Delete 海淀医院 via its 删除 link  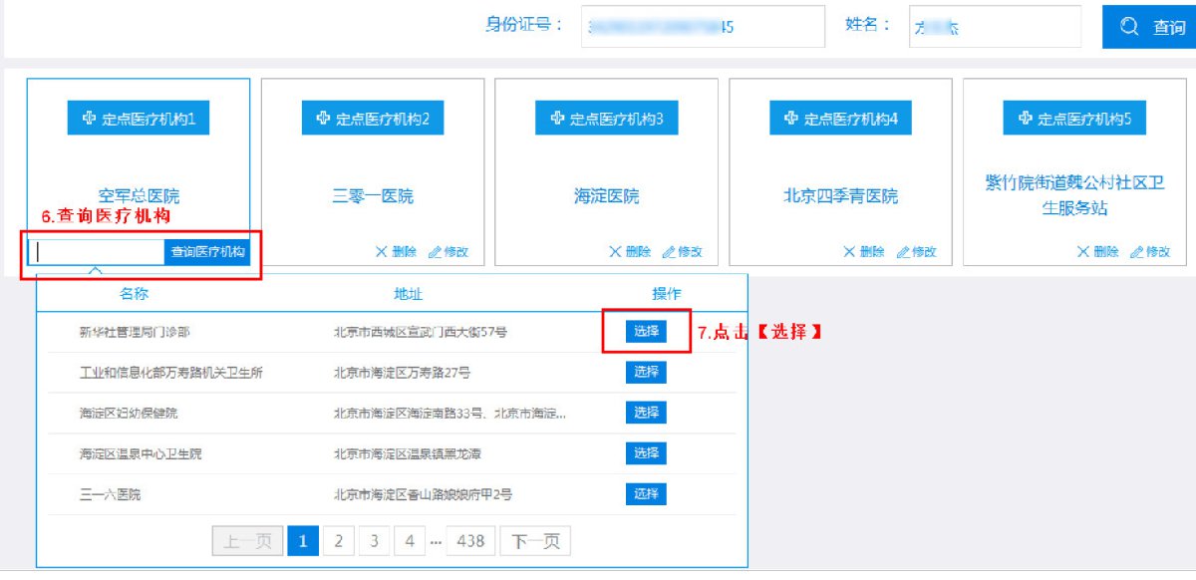(x=630, y=252)
